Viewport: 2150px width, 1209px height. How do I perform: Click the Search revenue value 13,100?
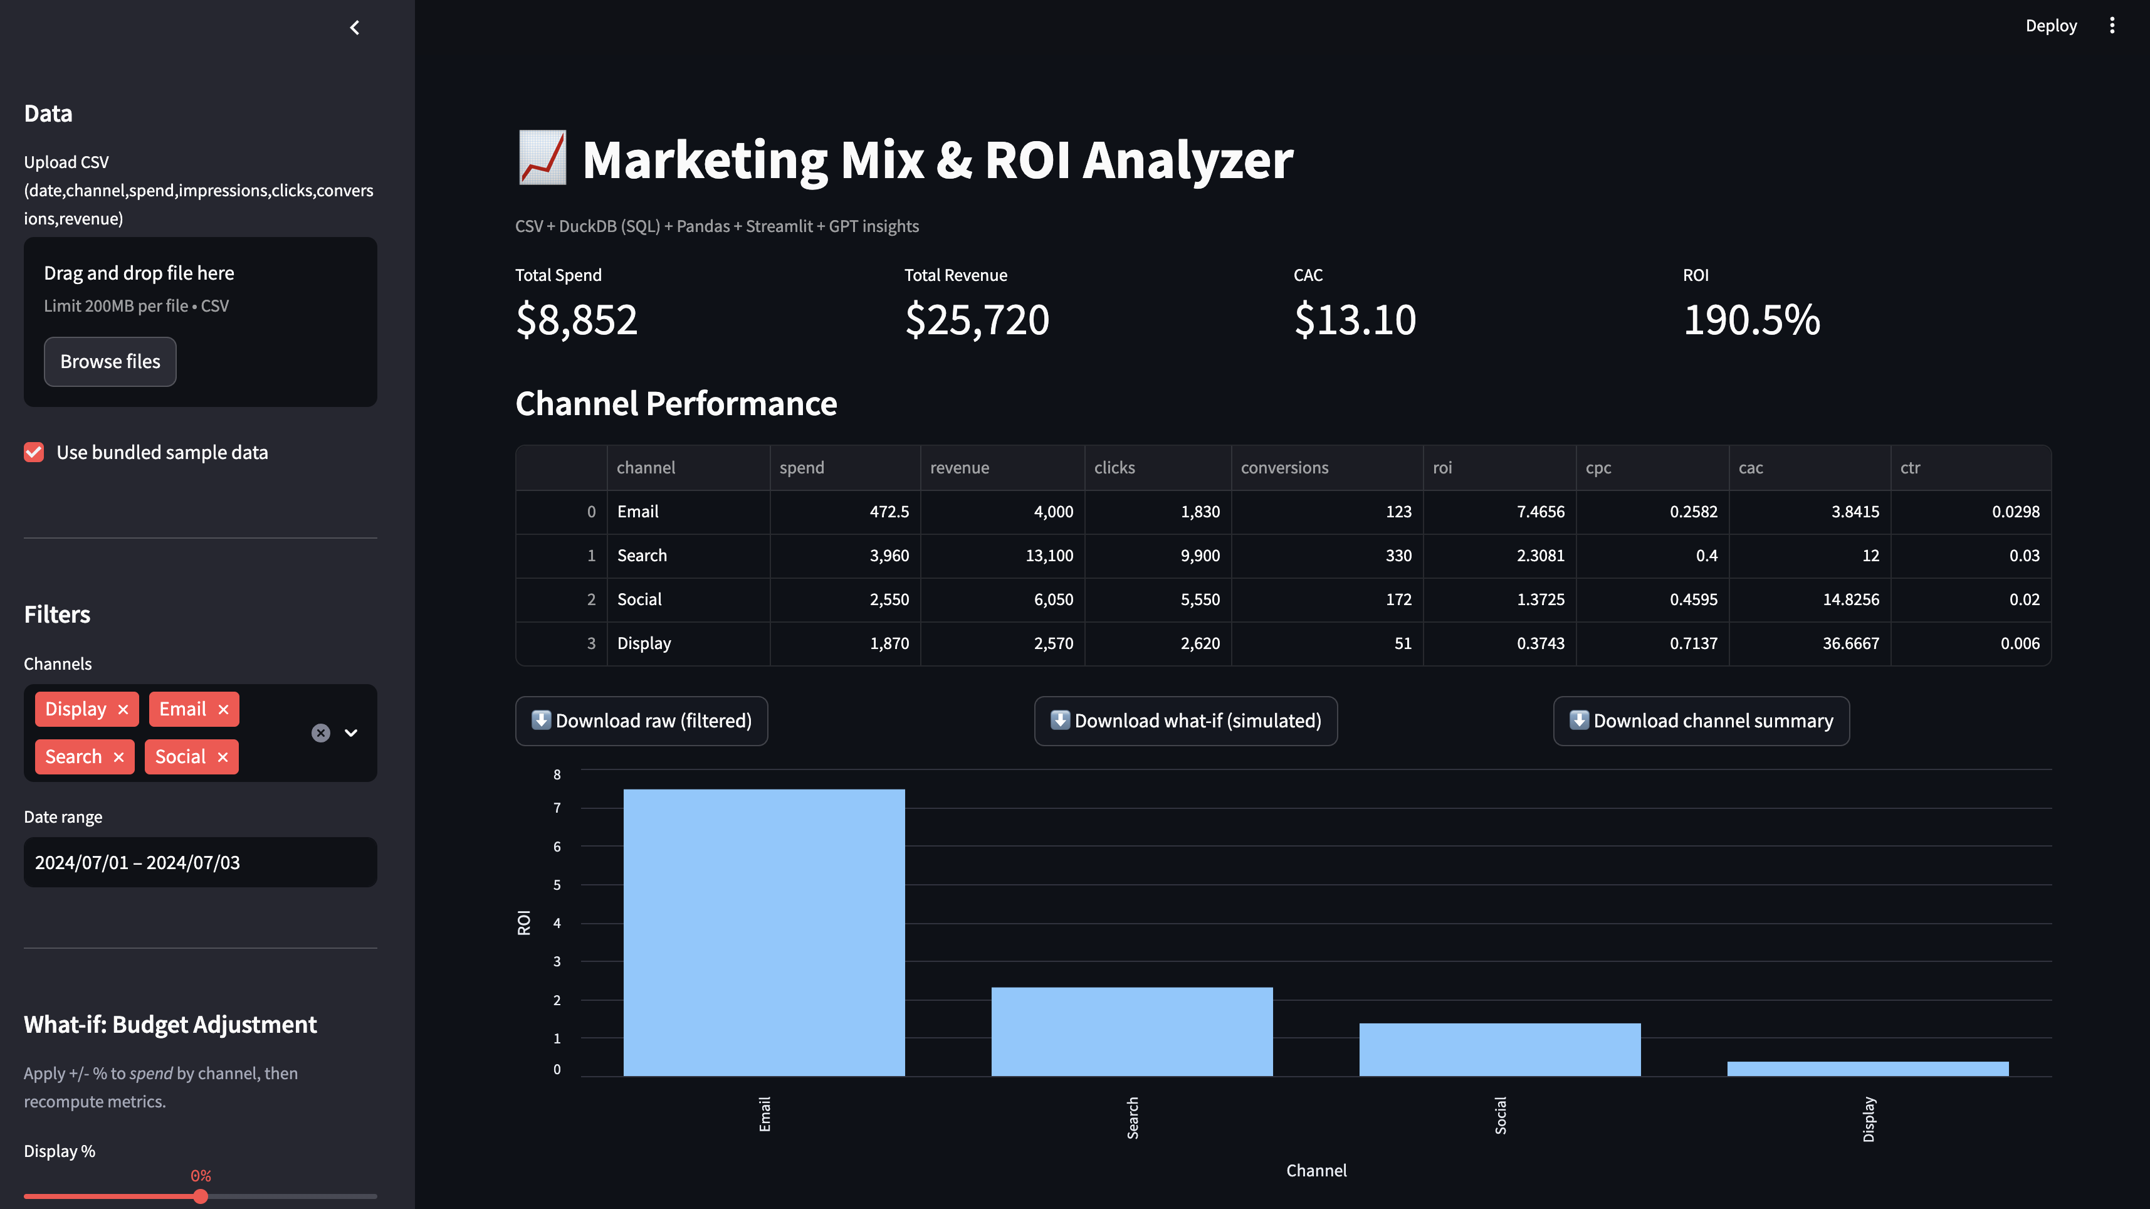coord(1002,556)
